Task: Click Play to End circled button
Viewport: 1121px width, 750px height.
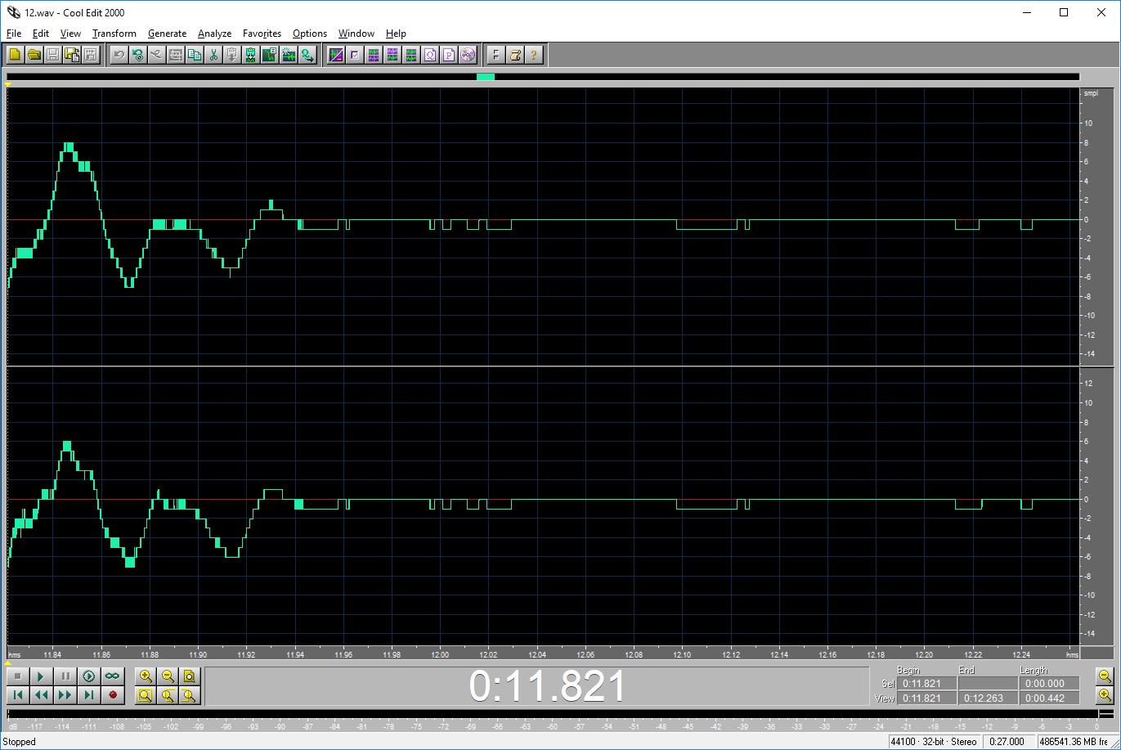Action: (88, 676)
